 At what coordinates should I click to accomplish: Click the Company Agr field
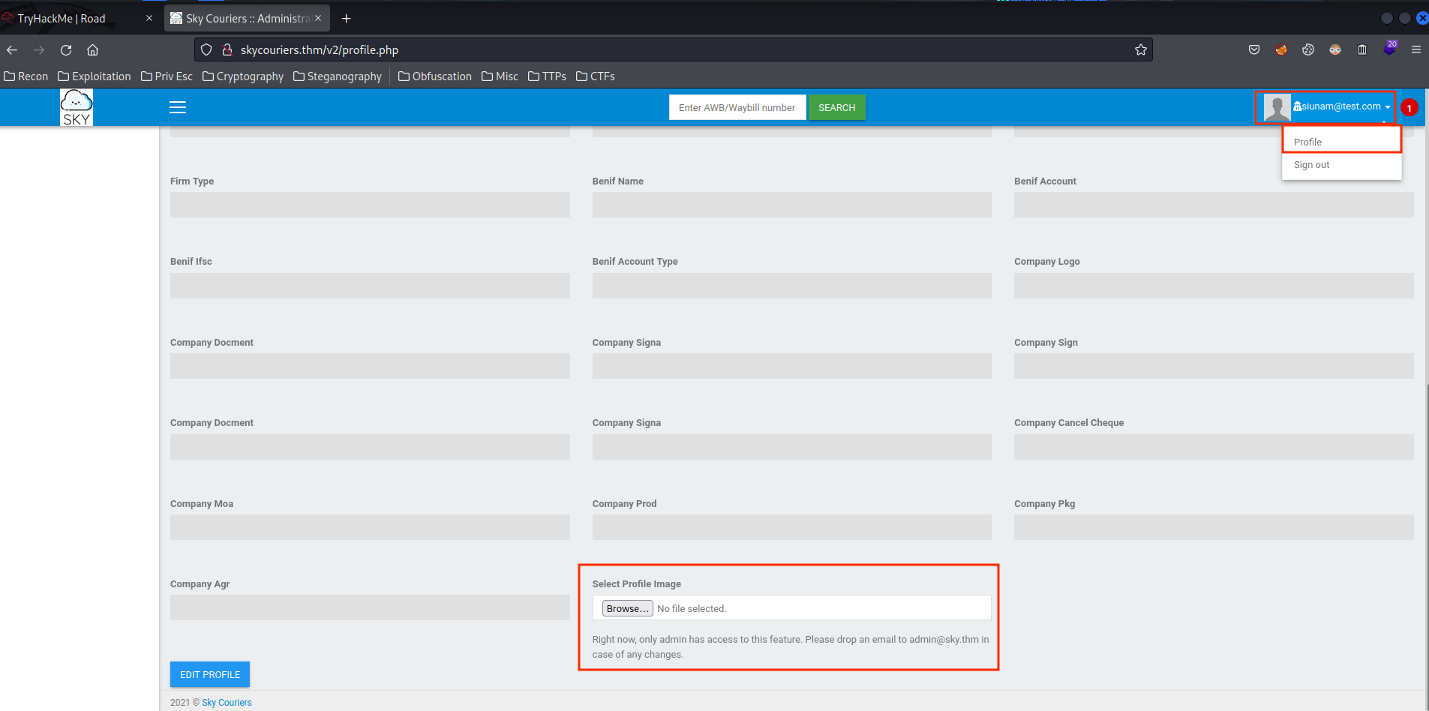[370, 607]
